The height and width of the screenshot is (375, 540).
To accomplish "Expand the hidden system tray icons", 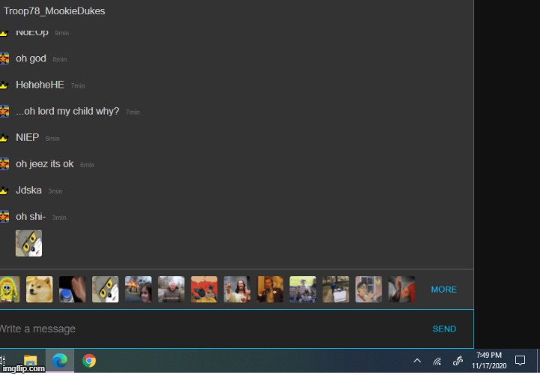I will (417, 361).
